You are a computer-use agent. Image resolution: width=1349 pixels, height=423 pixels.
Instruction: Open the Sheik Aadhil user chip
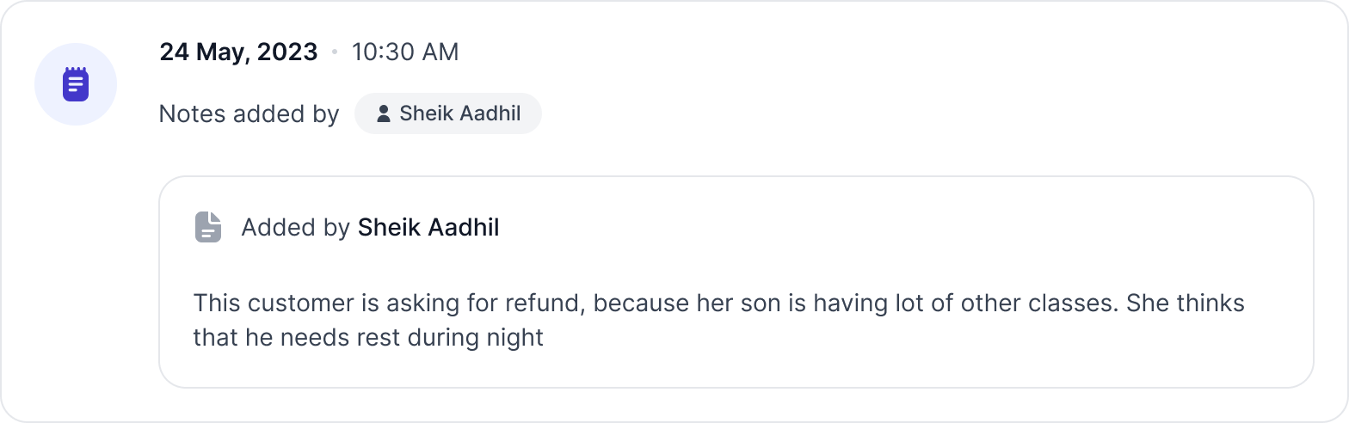[448, 113]
